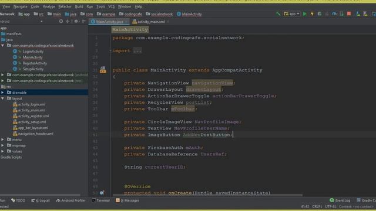Viewport: 376px width, 211px height.
Task: Expand the test socialnetwork package
Action: coord(2,81)
